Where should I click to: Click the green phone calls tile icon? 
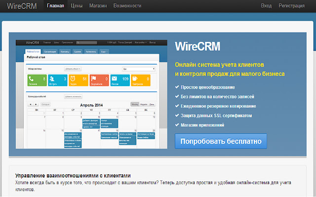tap(31, 78)
